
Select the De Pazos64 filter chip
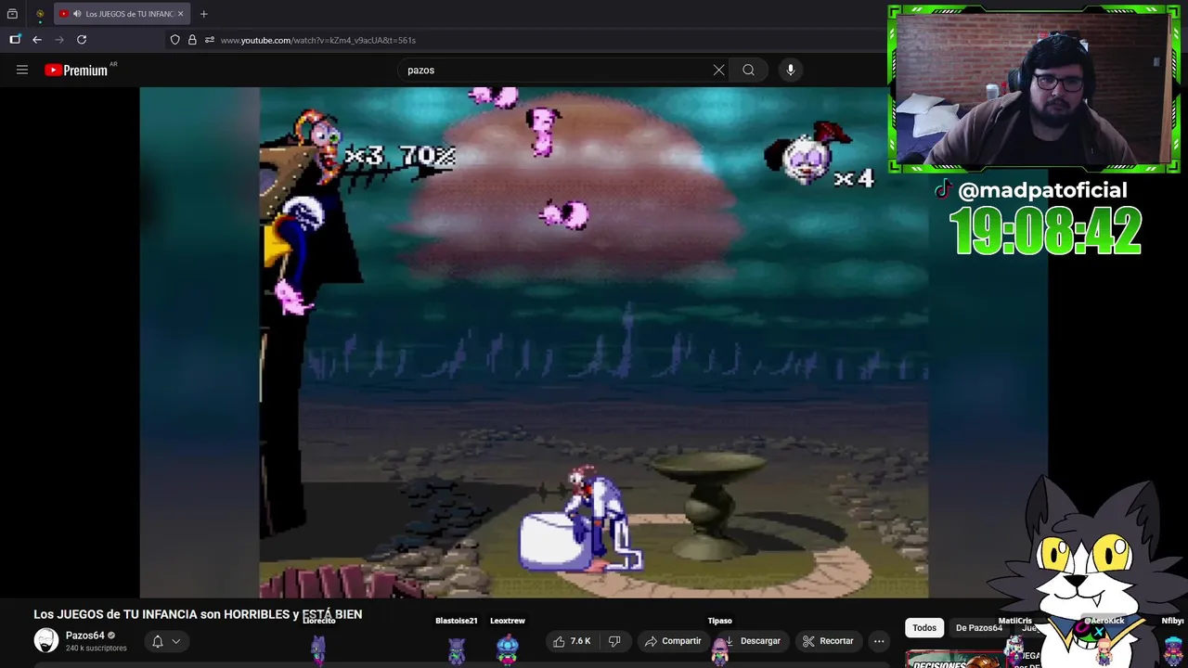(x=979, y=628)
